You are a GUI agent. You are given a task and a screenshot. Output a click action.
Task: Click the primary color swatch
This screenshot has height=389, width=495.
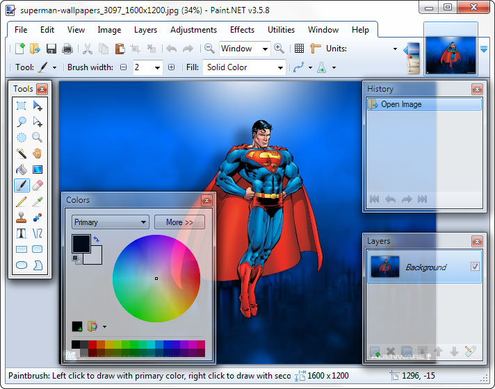pos(81,244)
